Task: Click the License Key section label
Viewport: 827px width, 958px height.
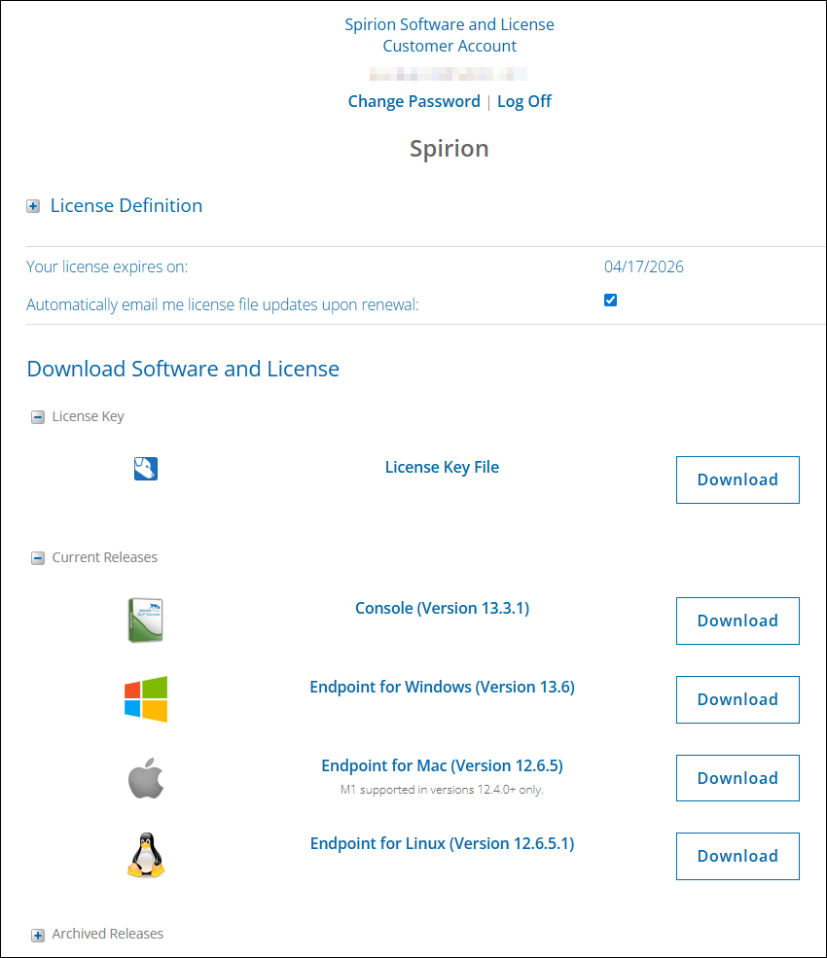Action: [x=88, y=416]
